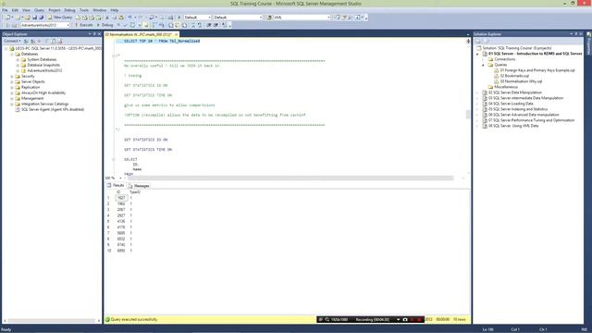Open the XML find combo box in the toolbar
Image resolution: width=592 pixels, height=333 pixels.
point(302,18)
